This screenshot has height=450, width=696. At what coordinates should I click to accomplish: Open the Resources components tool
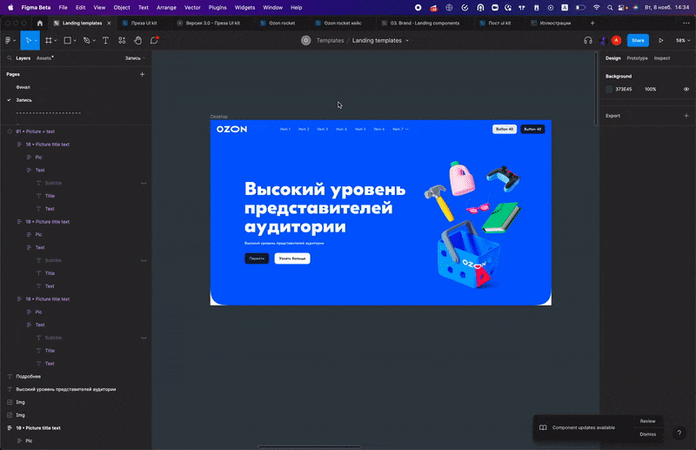tap(122, 40)
